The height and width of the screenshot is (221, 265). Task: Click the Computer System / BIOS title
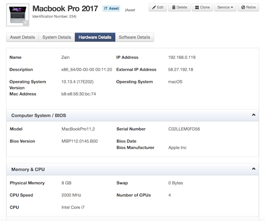[39, 115]
